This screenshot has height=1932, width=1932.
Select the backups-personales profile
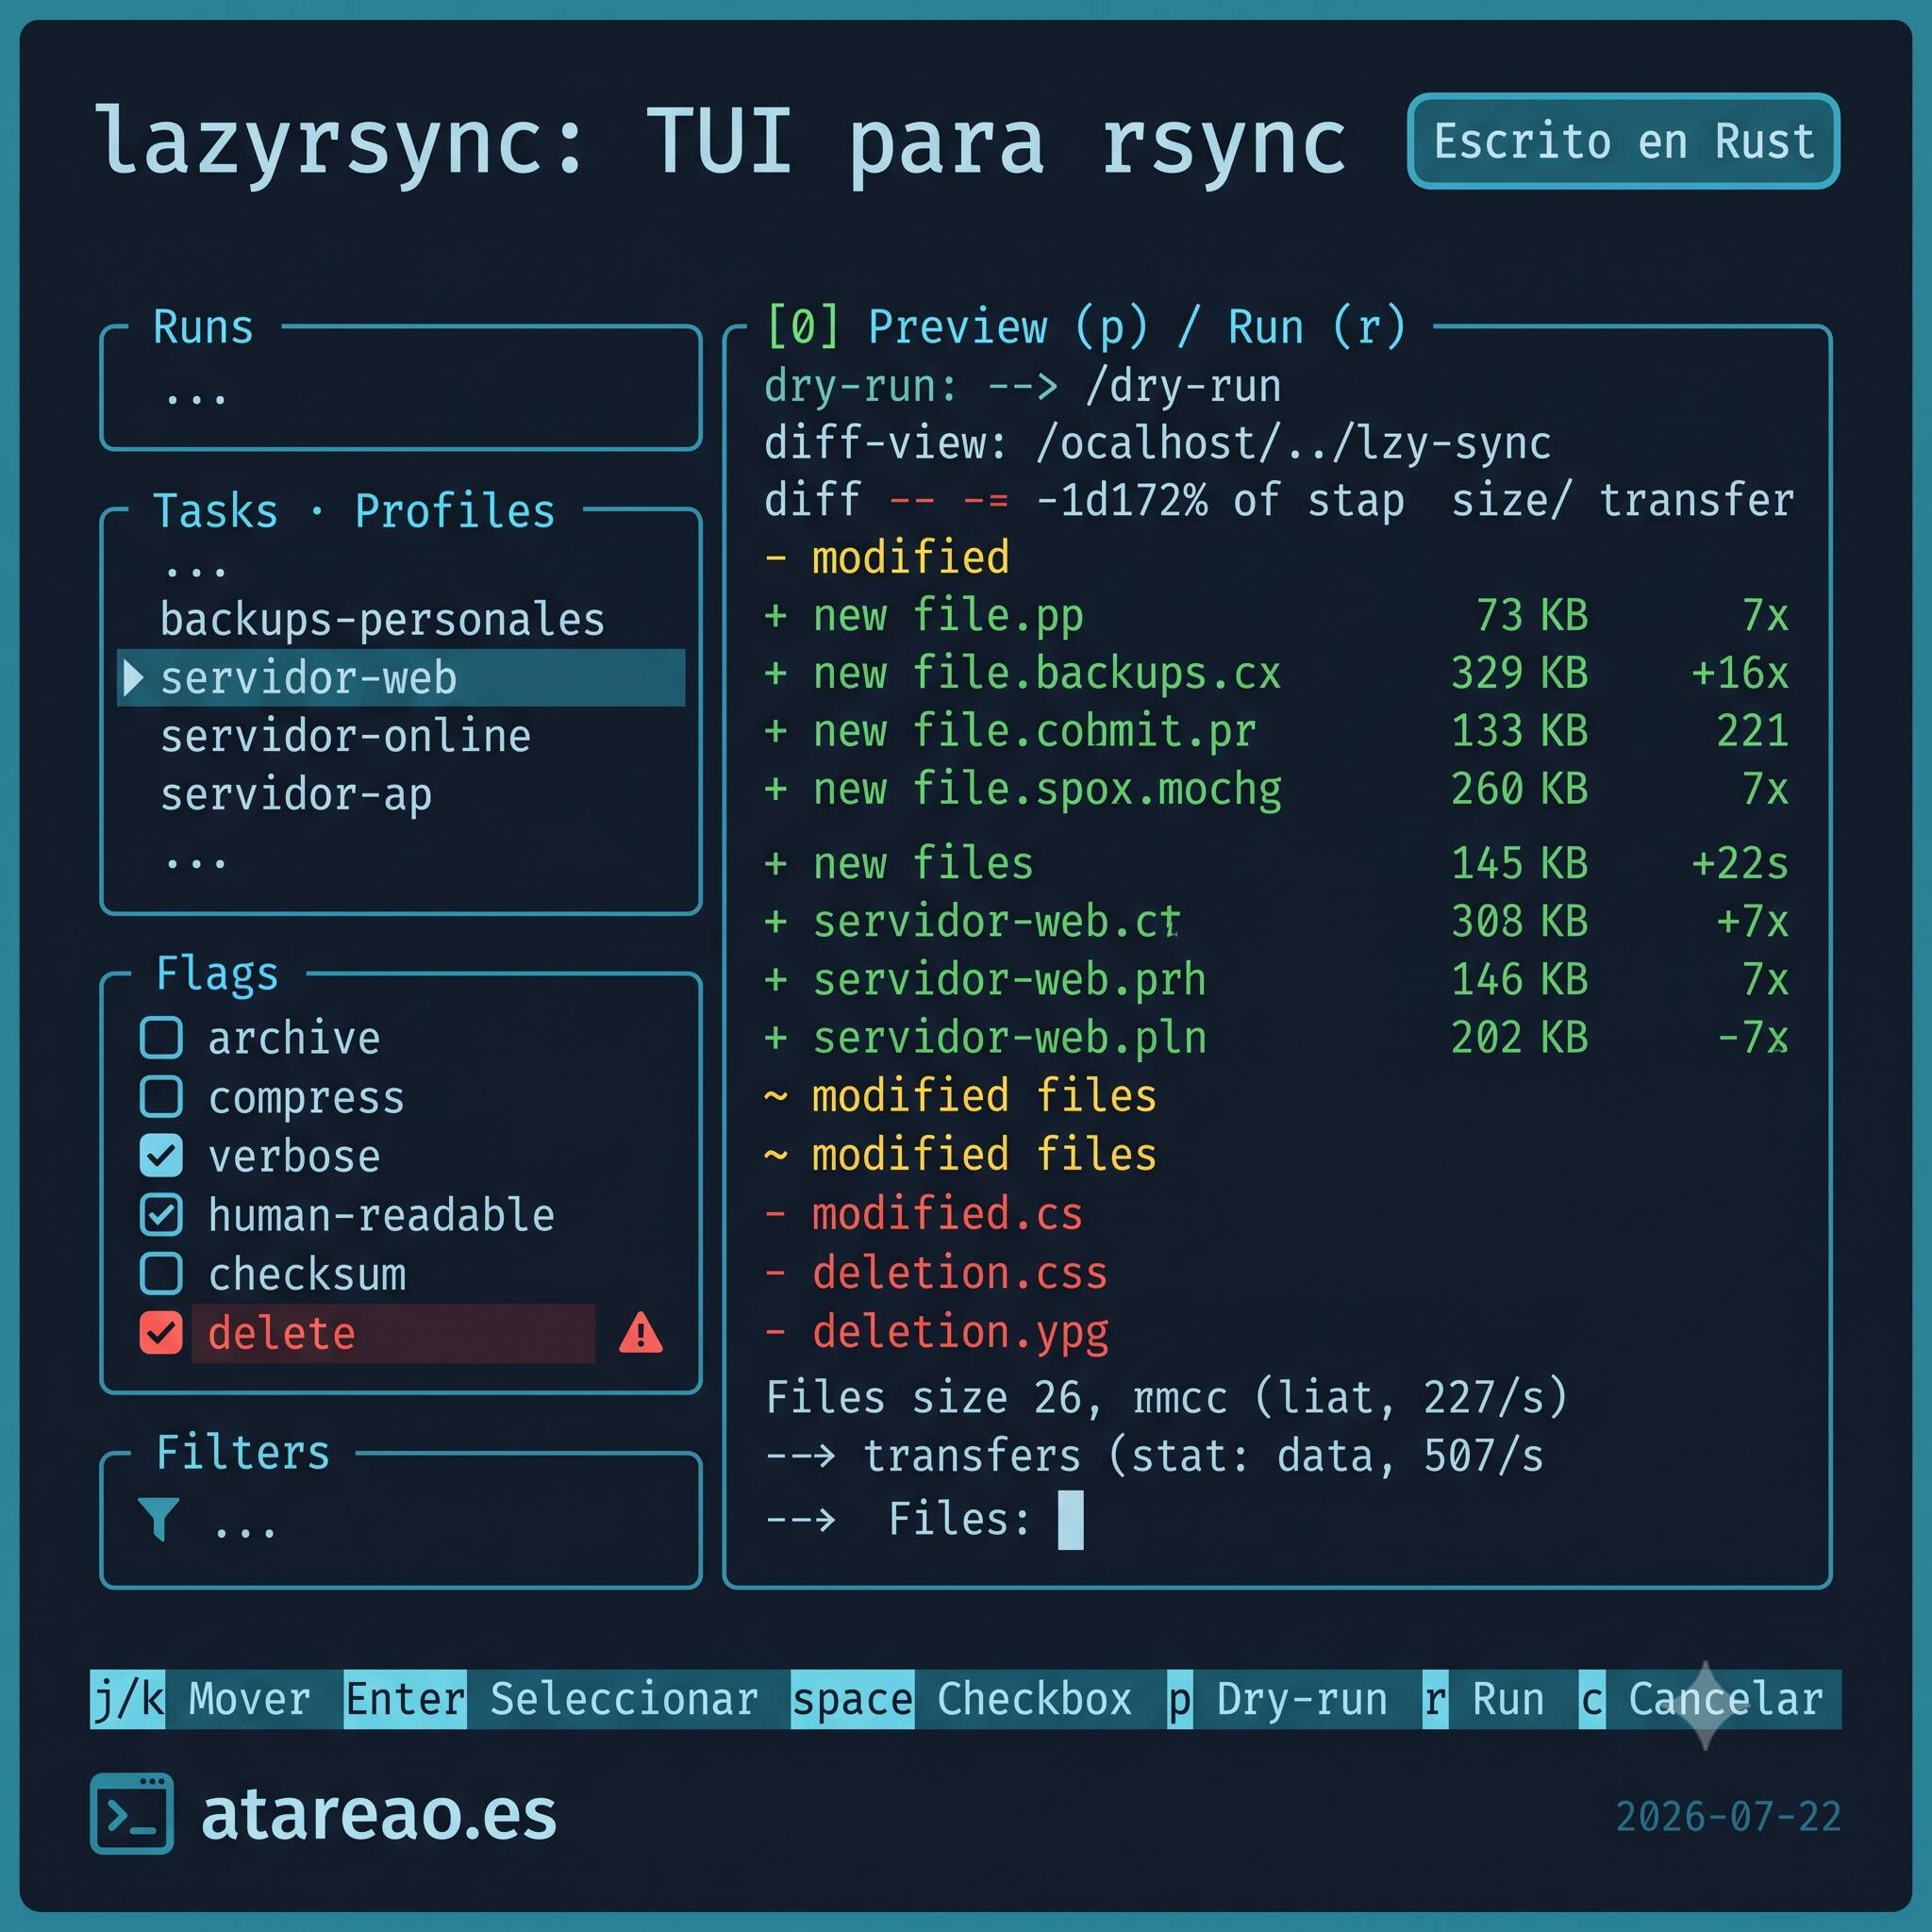[x=382, y=620]
